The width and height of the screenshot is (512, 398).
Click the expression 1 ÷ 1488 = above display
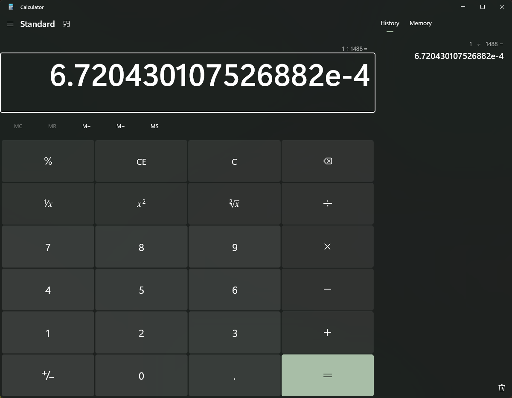tap(354, 49)
